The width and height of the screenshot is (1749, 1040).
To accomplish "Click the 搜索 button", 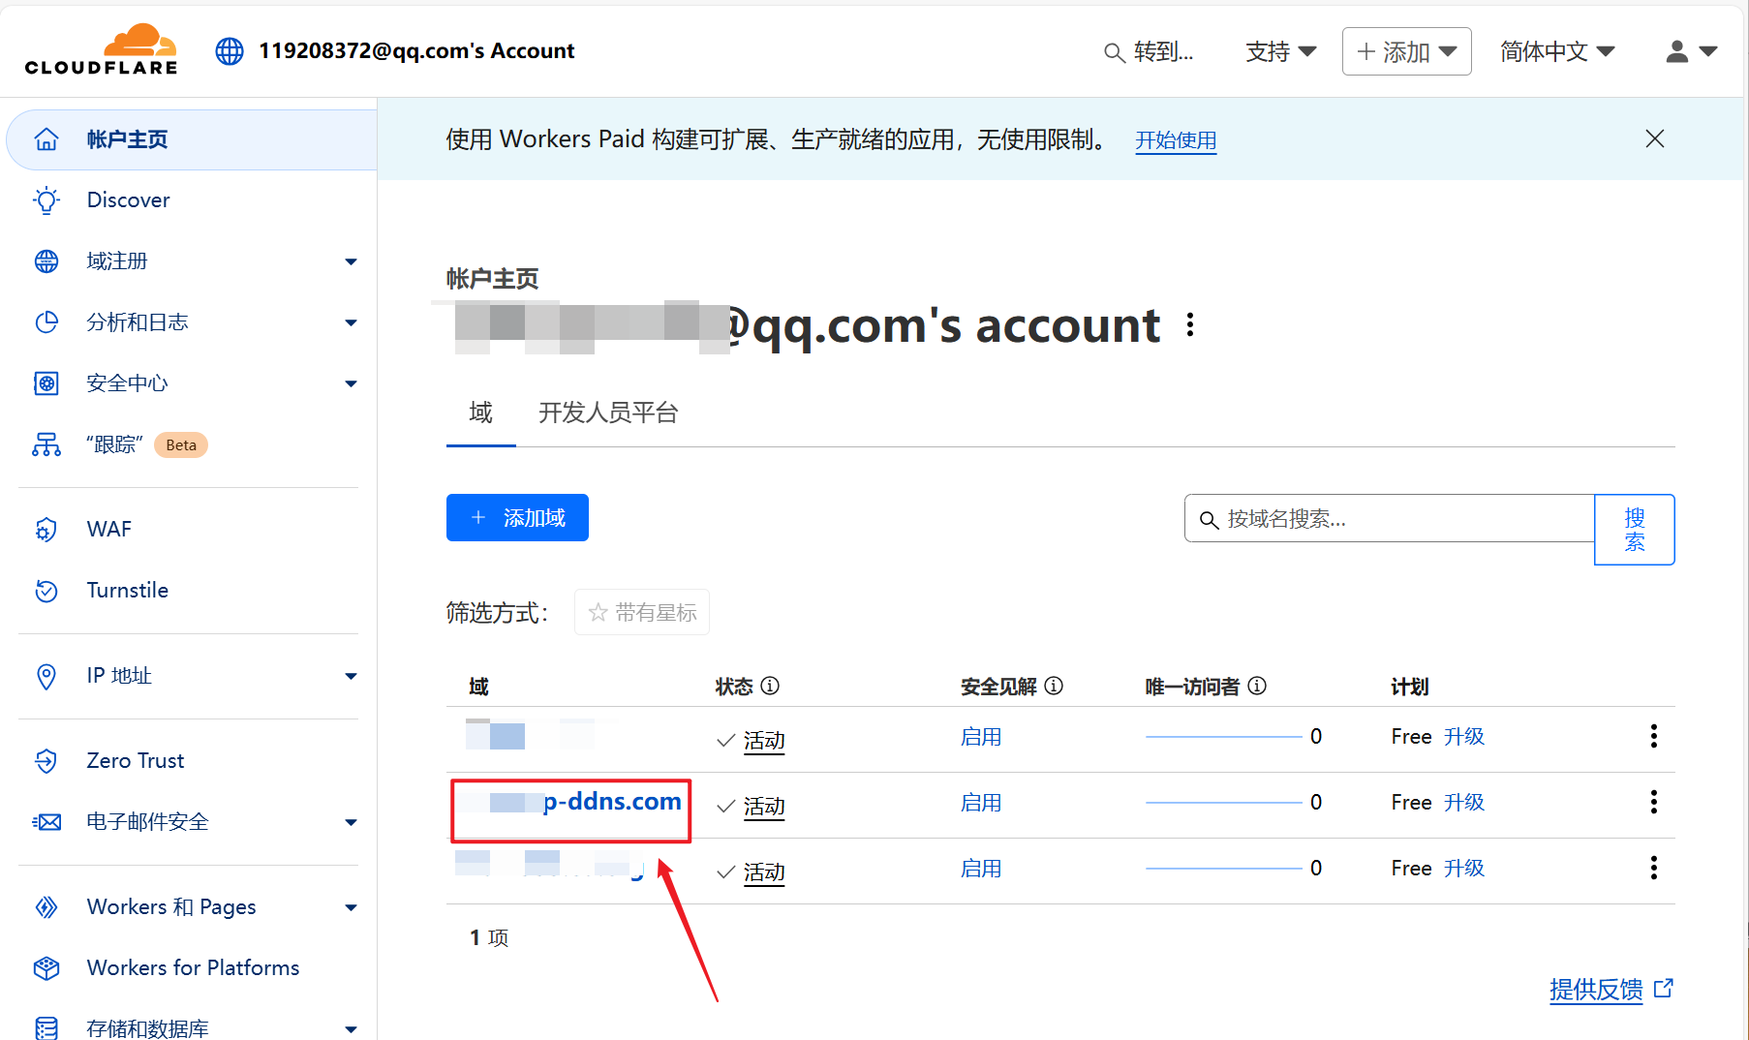I will [1635, 530].
